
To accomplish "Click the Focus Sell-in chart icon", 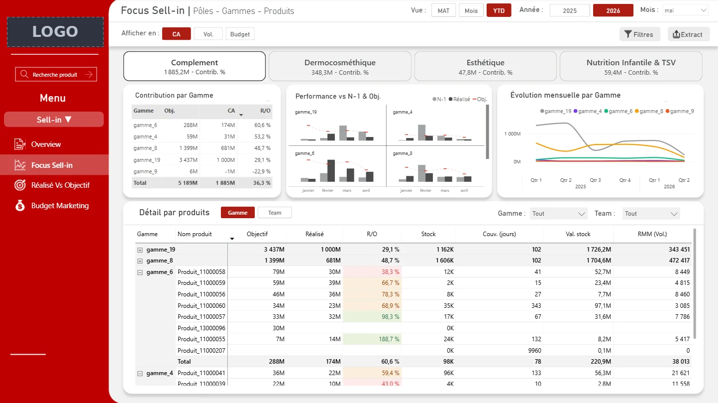I will coord(20,165).
